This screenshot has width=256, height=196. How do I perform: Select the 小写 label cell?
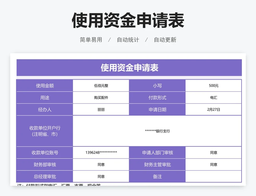157,85
